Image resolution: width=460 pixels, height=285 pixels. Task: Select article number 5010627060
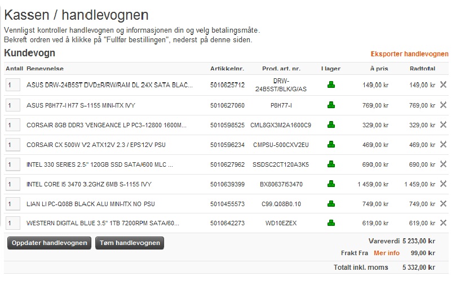(x=227, y=105)
